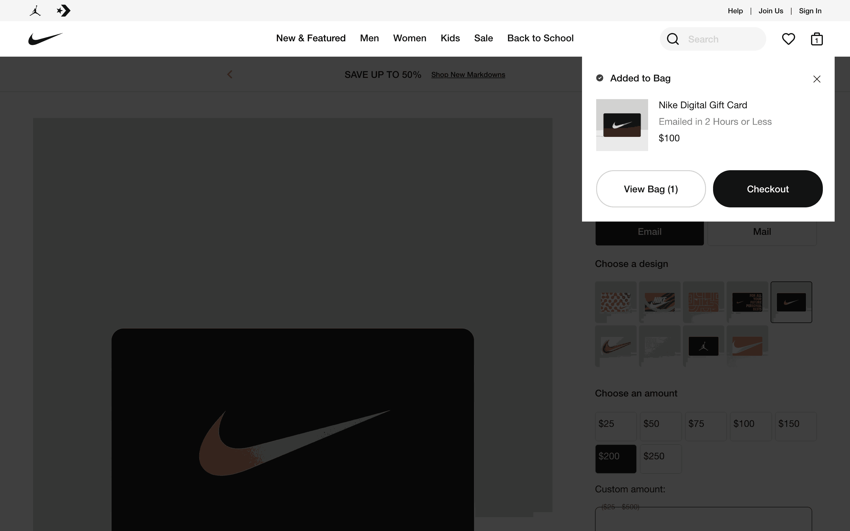This screenshot has height=531, width=850.
Task: Choose the $150 amount
Action: [796, 426]
